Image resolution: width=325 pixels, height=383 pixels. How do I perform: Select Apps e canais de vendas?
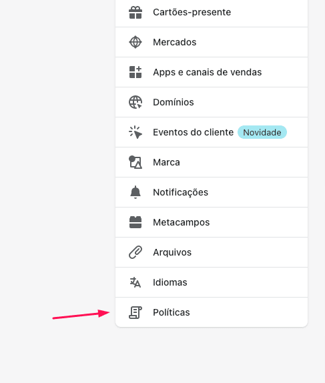[212, 72]
